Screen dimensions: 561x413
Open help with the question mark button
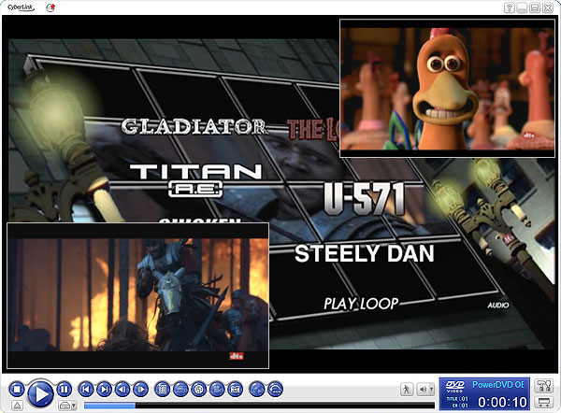(x=510, y=7)
